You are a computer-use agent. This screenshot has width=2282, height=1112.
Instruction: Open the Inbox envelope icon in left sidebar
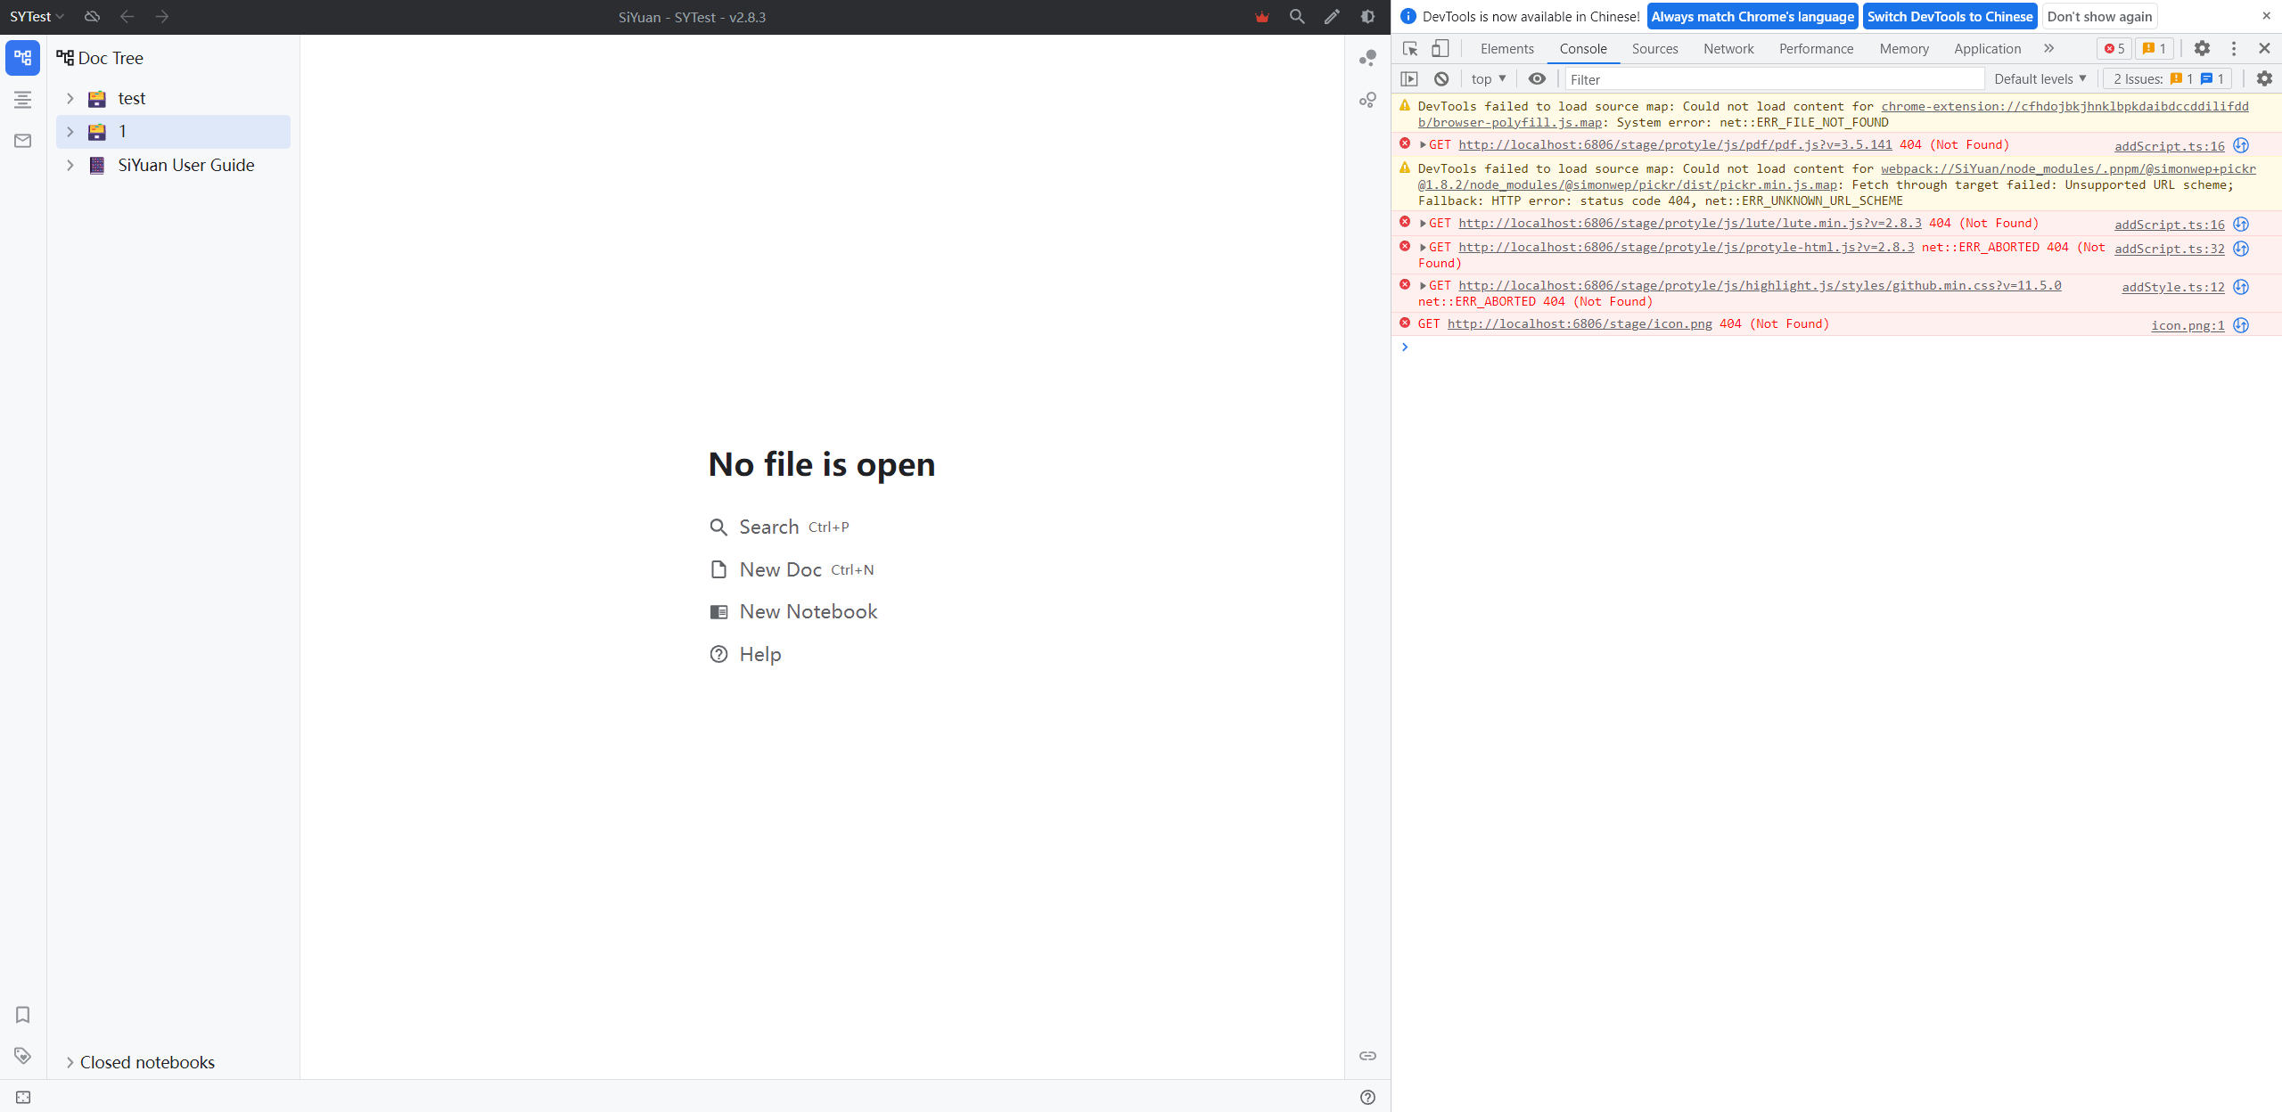pos(21,141)
